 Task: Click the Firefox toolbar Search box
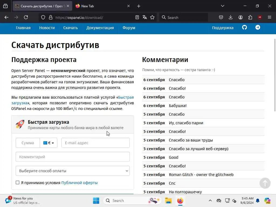coord(183,18)
